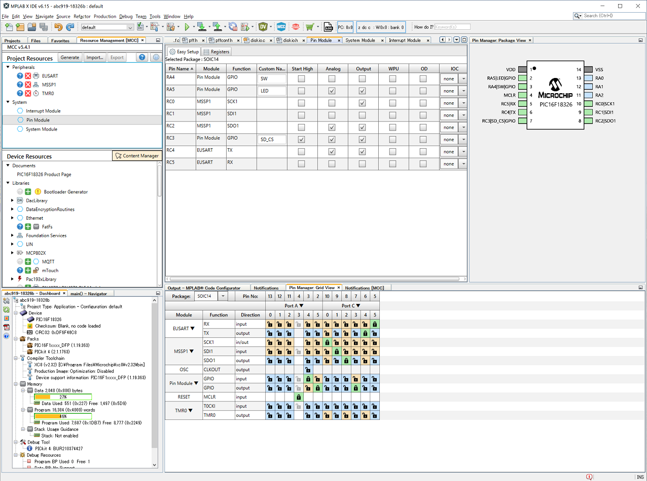
Task: Click the Generate button
Action: [70, 58]
